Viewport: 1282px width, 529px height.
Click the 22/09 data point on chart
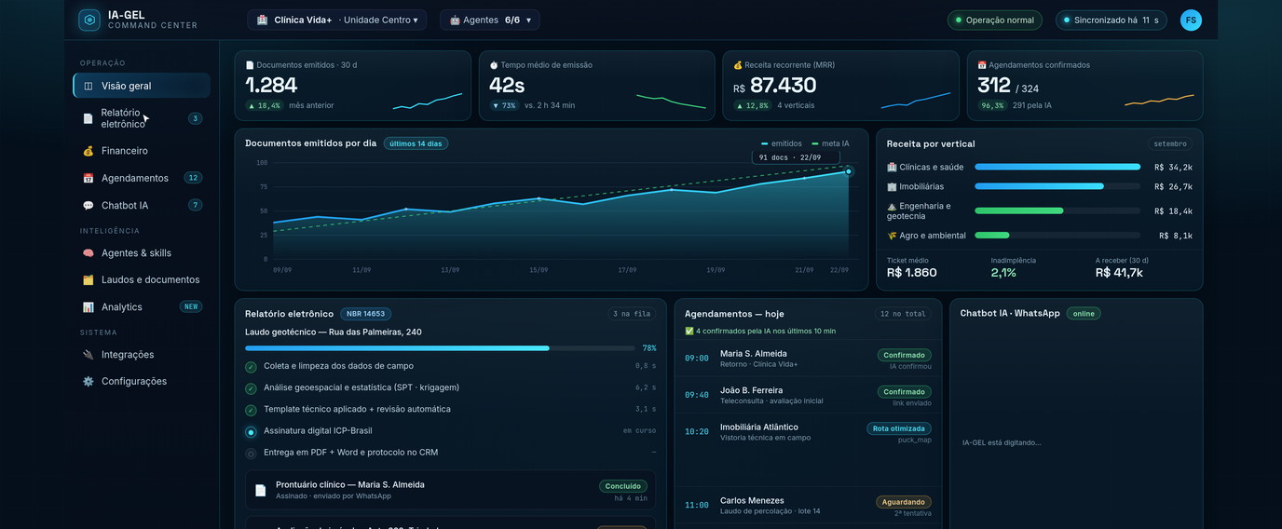pos(849,171)
